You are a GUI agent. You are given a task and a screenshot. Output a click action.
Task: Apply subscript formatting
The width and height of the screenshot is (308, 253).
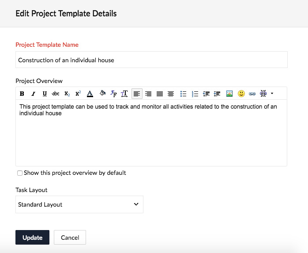pos(67,94)
